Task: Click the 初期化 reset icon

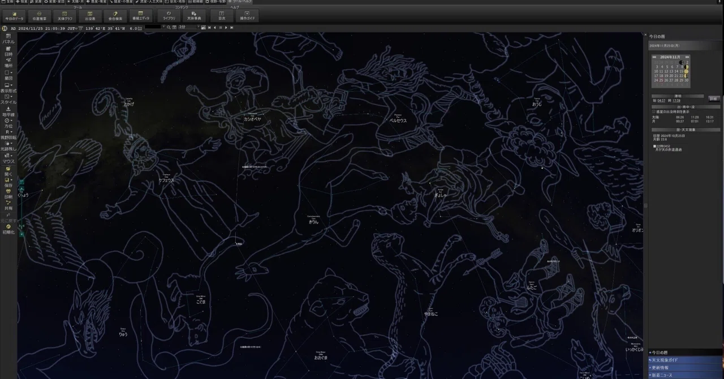Action: click(8, 229)
